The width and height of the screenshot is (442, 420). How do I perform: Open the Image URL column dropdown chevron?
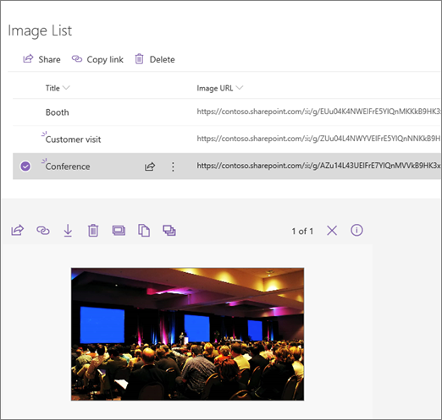coord(239,88)
